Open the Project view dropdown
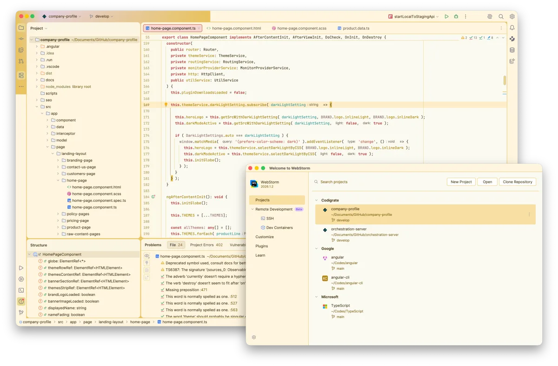The width and height of the screenshot is (558, 366). coord(39,28)
